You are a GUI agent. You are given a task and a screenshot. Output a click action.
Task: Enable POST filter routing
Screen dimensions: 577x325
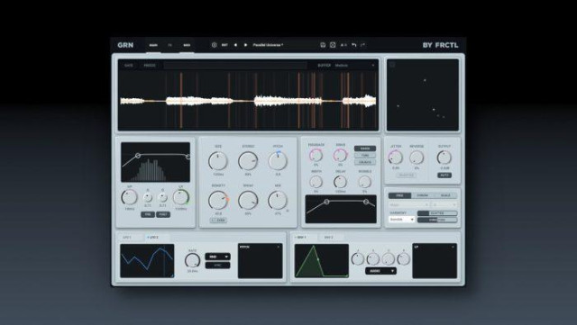tap(163, 214)
